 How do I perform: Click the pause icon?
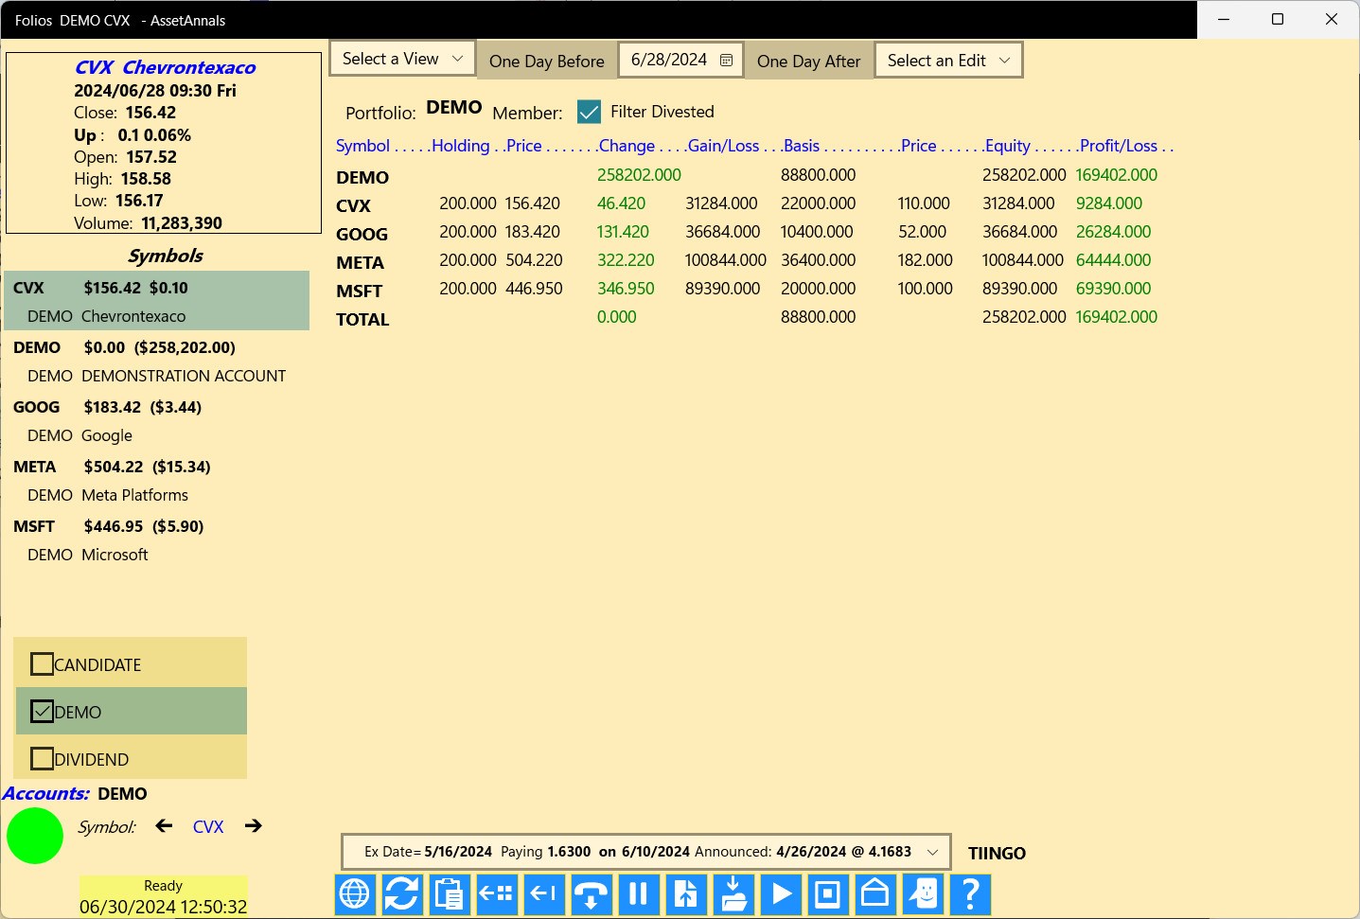(x=639, y=894)
